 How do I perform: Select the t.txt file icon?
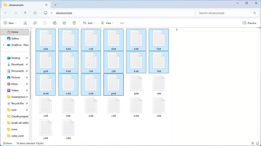pos(68,105)
